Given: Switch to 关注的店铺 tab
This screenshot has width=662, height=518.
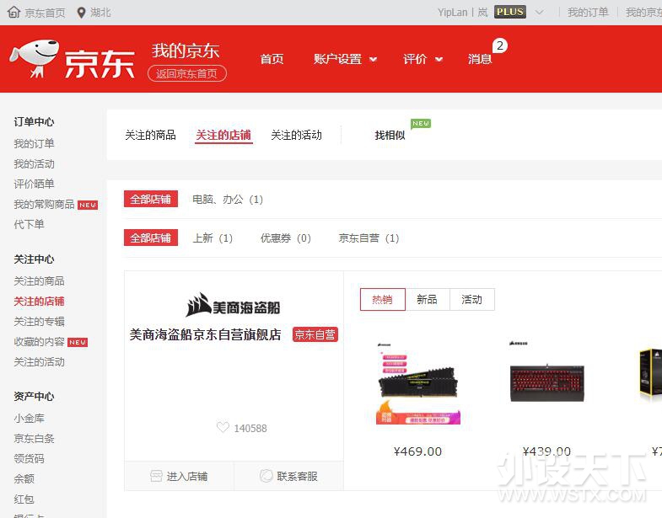Looking at the screenshot, I should pos(223,135).
